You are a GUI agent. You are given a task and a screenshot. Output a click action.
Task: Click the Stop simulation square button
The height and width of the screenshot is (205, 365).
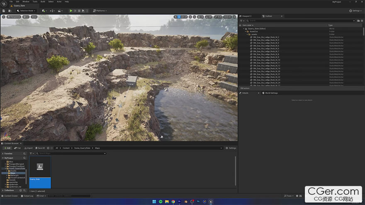79,11
